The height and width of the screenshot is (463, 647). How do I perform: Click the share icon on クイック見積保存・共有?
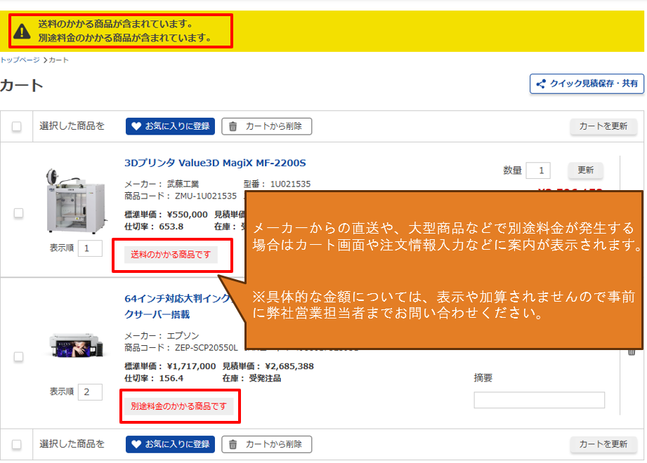pyautogui.click(x=541, y=84)
